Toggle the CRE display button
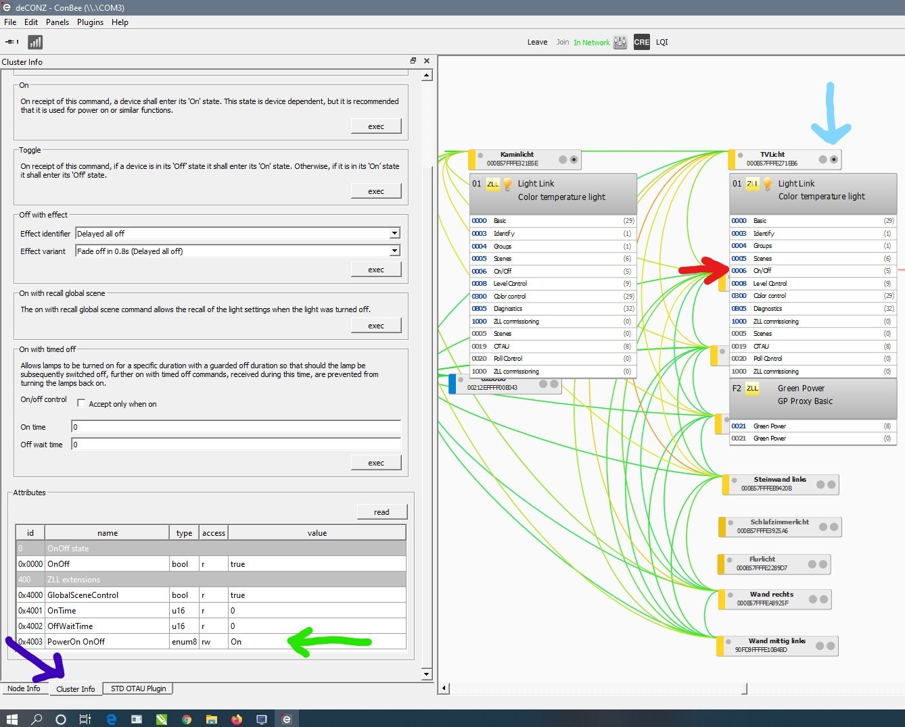The height and width of the screenshot is (727, 905). coord(641,42)
